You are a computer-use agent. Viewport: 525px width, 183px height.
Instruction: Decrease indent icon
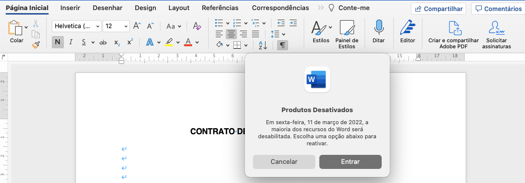pyautogui.click(x=281, y=23)
